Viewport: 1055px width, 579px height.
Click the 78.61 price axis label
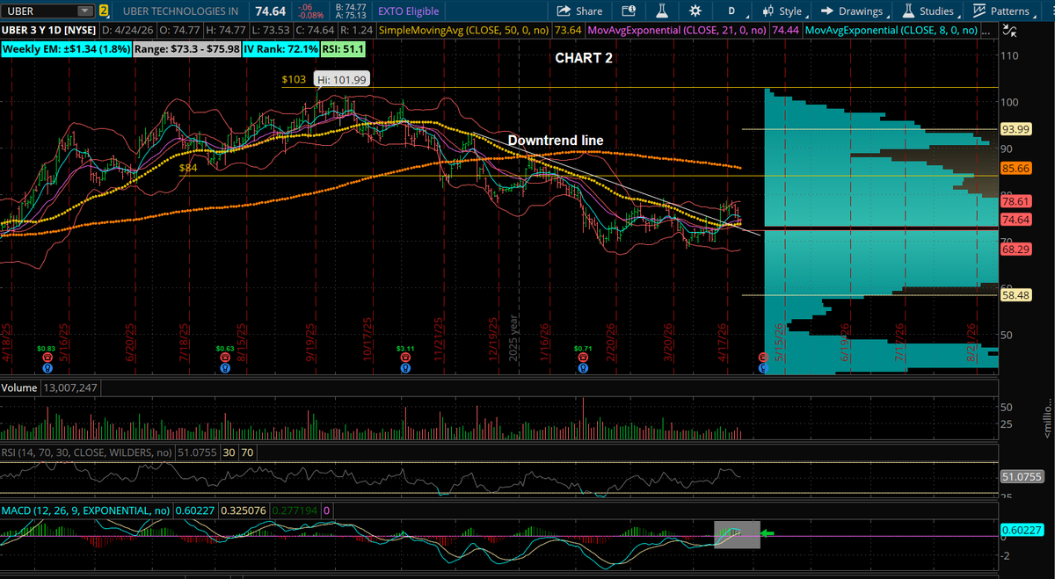click(1016, 201)
